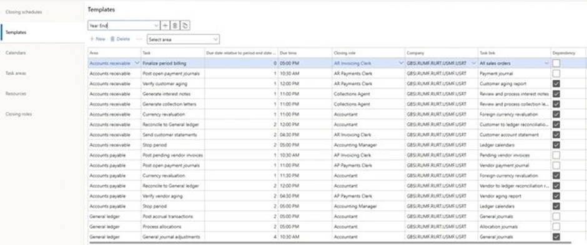The width and height of the screenshot is (587, 245).
Task: Select Templates in side navigation
Action: point(16,32)
